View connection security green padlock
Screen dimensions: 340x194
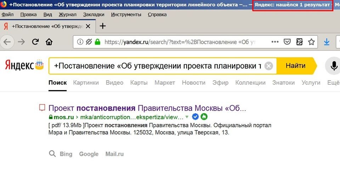[98, 42]
